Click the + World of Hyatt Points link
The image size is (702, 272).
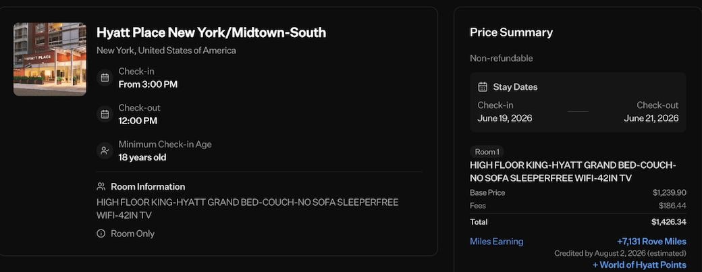[639, 265]
